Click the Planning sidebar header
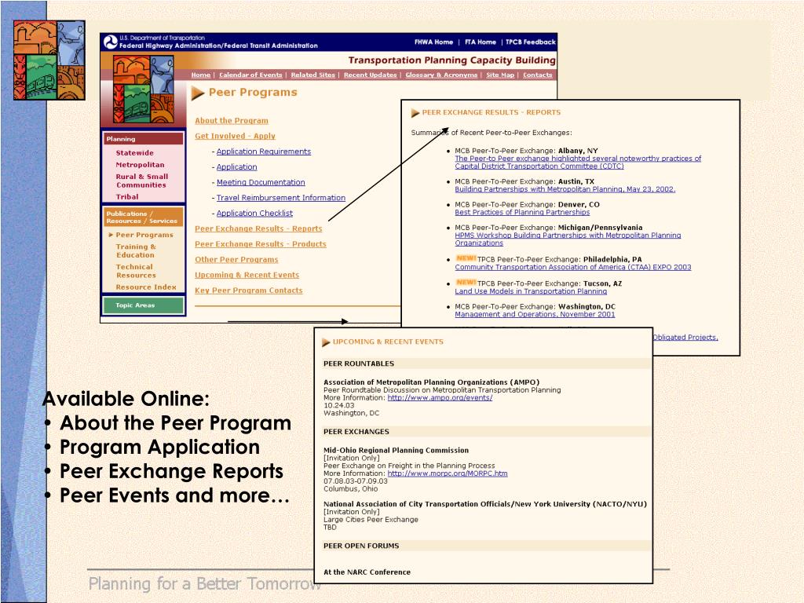This screenshot has width=804, height=603. pyautogui.click(x=144, y=139)
